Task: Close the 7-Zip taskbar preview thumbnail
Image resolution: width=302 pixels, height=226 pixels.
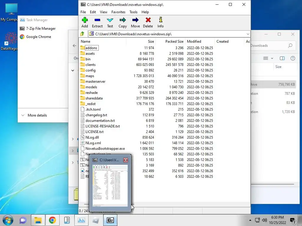Action: (x=126, y=160)
